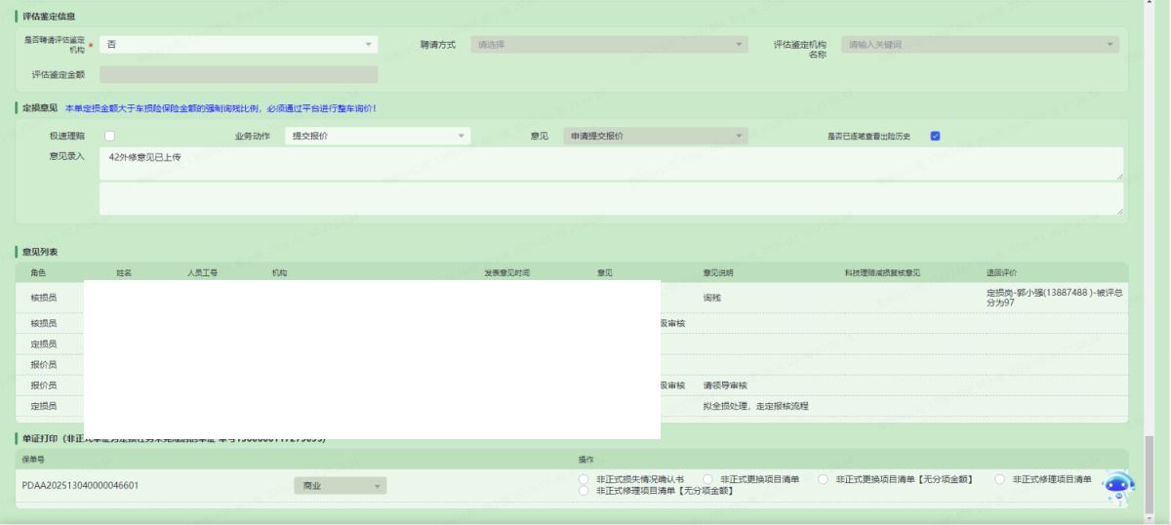The height and width of the screenshot is (525, 1171).
Task: Select 非正式损失情况确认书 radio option
Action: coord(585,479)
